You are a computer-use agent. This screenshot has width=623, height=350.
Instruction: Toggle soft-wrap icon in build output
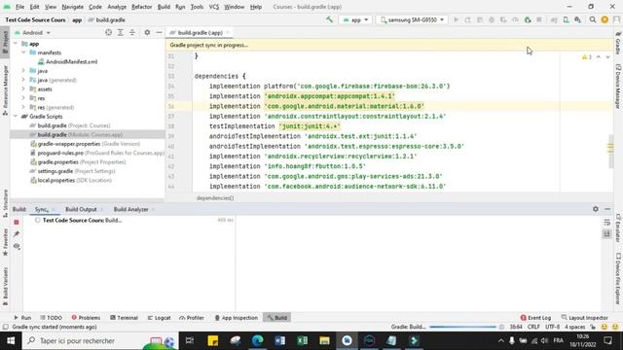point(606,223)
